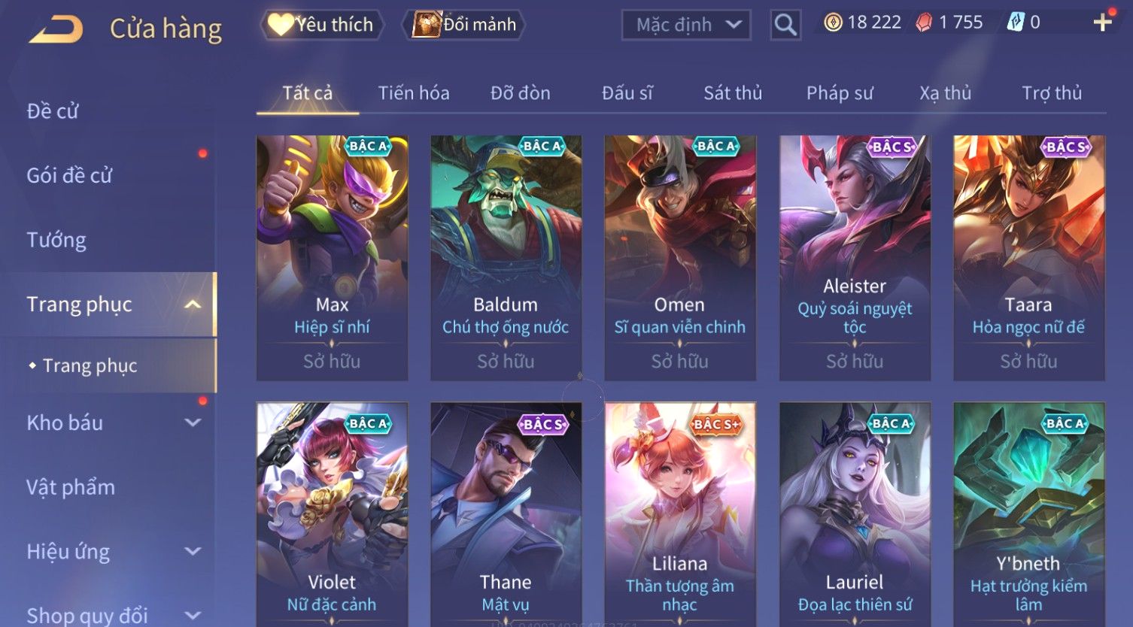Open Gói đề cử in the sidebar

(x=69, y=175)
